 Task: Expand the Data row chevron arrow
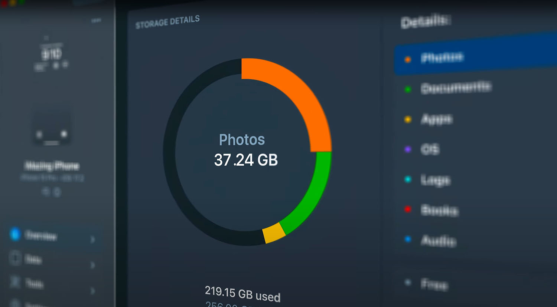93,265
